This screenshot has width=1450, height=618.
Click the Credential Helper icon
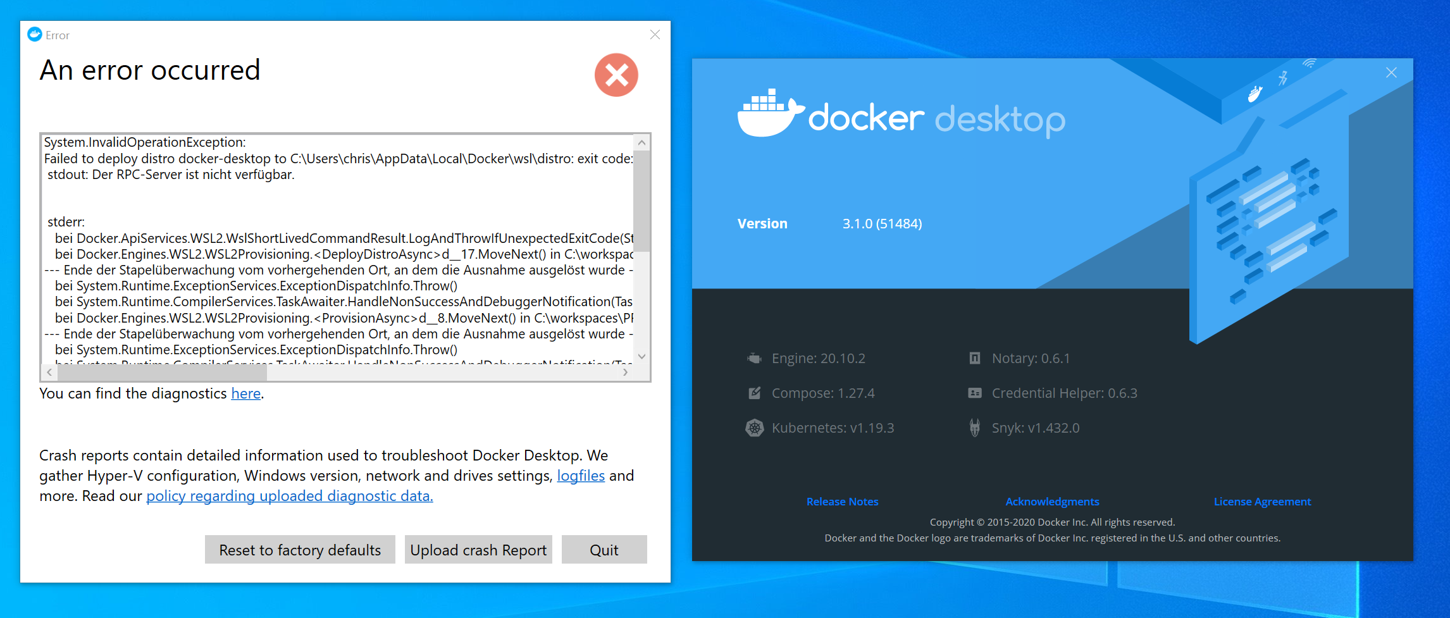point(974,392)
